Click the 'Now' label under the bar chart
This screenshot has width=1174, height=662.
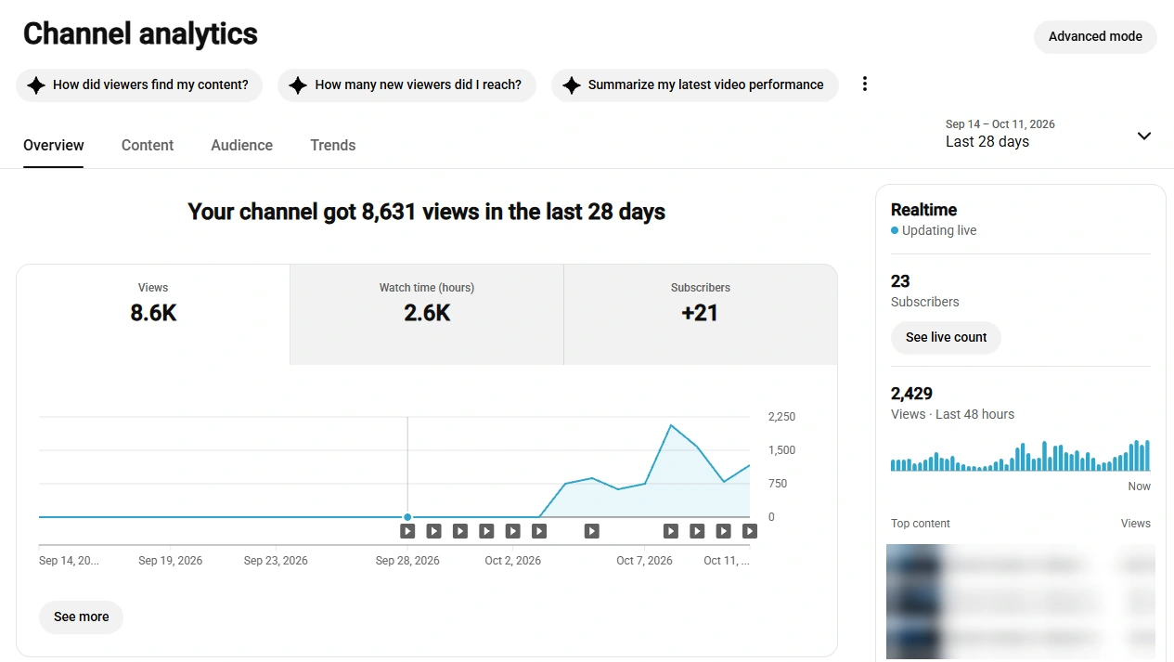pyautogui.click(x=1139, y=487)
